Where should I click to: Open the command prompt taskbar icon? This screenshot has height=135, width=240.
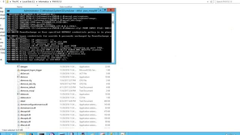click(x=42, y=134)
